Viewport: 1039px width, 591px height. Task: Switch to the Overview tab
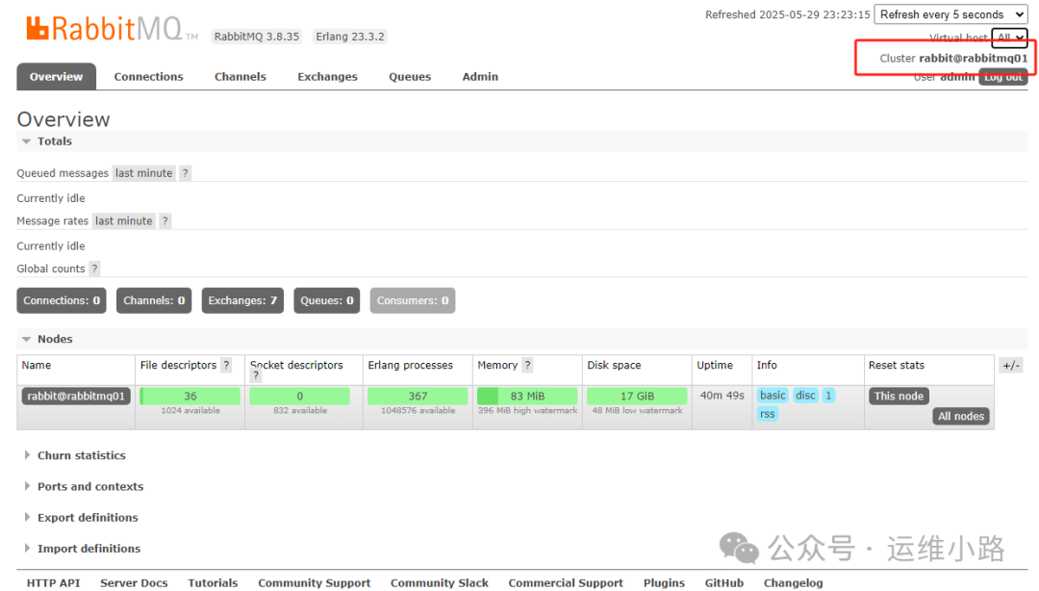(57, 76)
